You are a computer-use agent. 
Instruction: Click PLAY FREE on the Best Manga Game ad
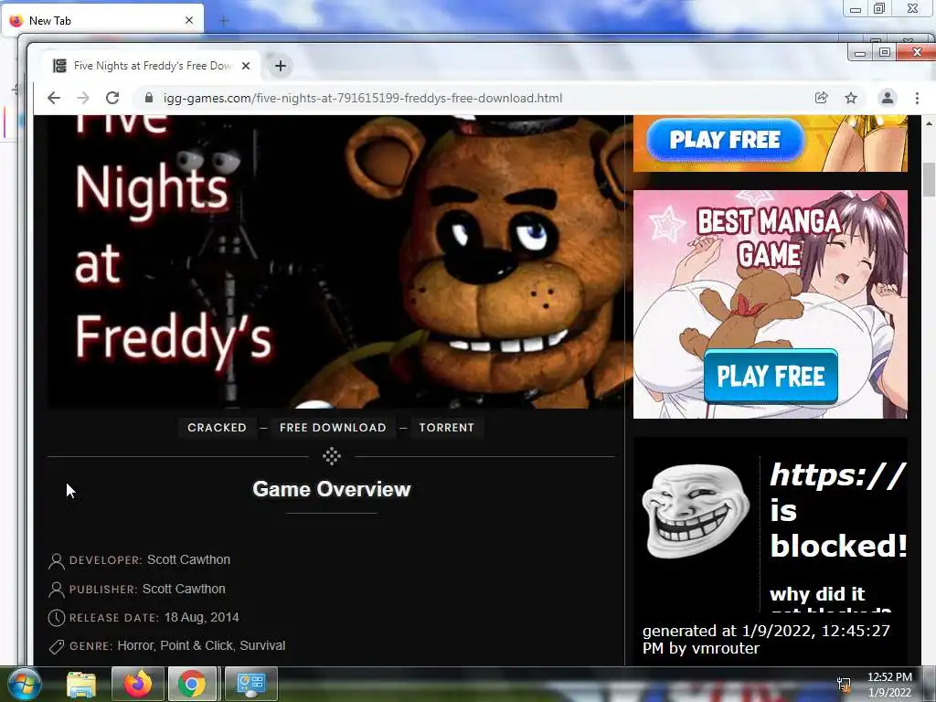click(x=771, y=376)
